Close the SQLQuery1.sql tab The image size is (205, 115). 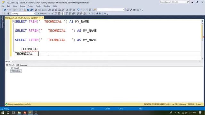coord(43,18)
